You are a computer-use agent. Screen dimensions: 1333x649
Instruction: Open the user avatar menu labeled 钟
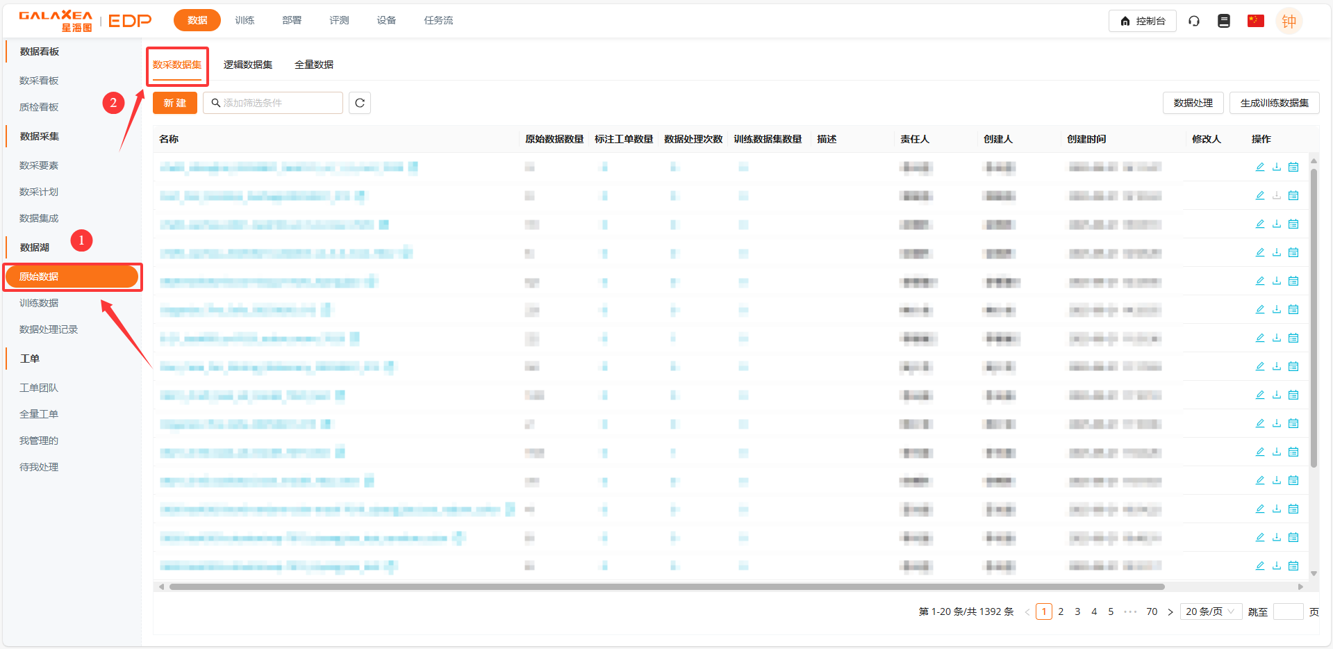coord(1289,22)
